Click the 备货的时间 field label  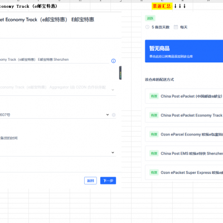click(9, 138)
